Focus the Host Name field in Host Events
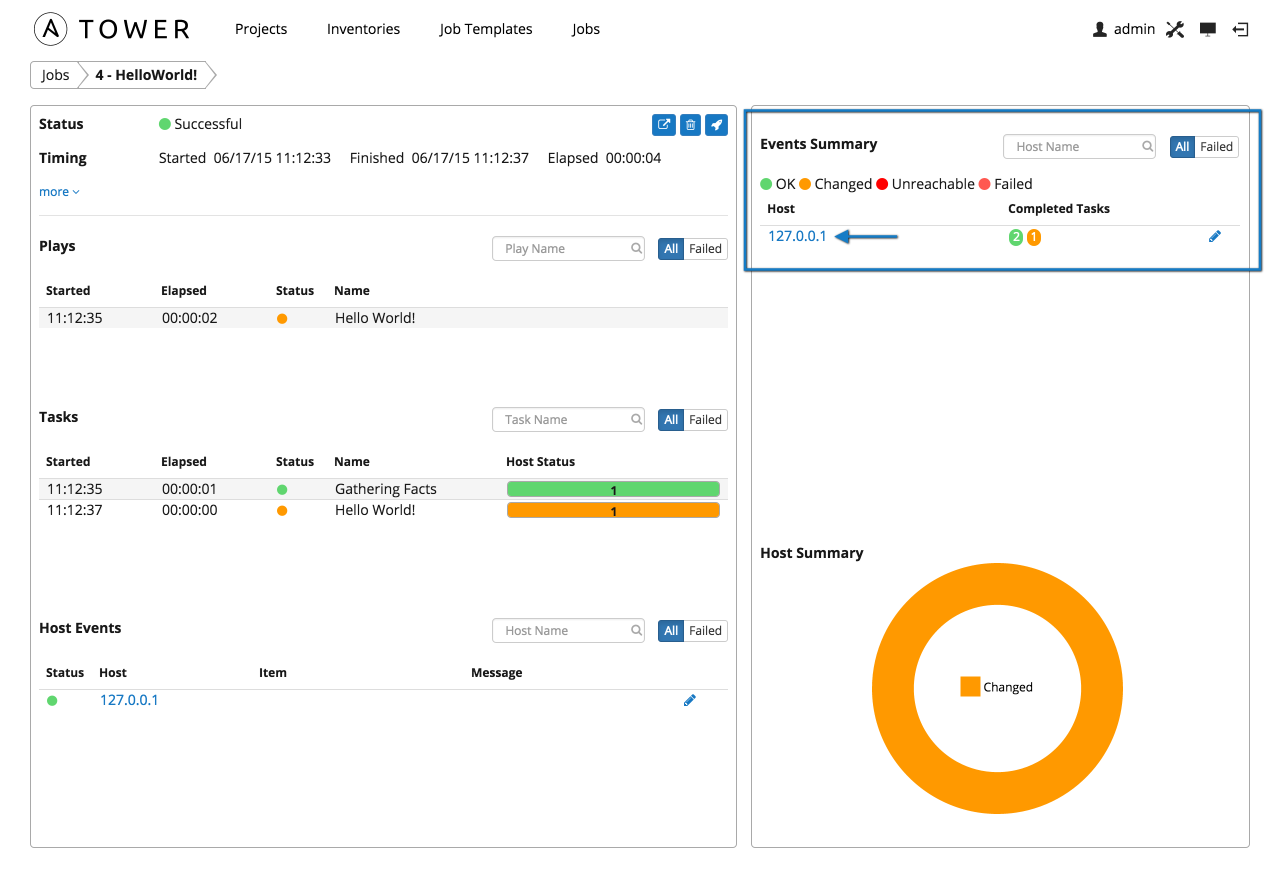This screenshot has width=1280, height=883. click(567, 630)
